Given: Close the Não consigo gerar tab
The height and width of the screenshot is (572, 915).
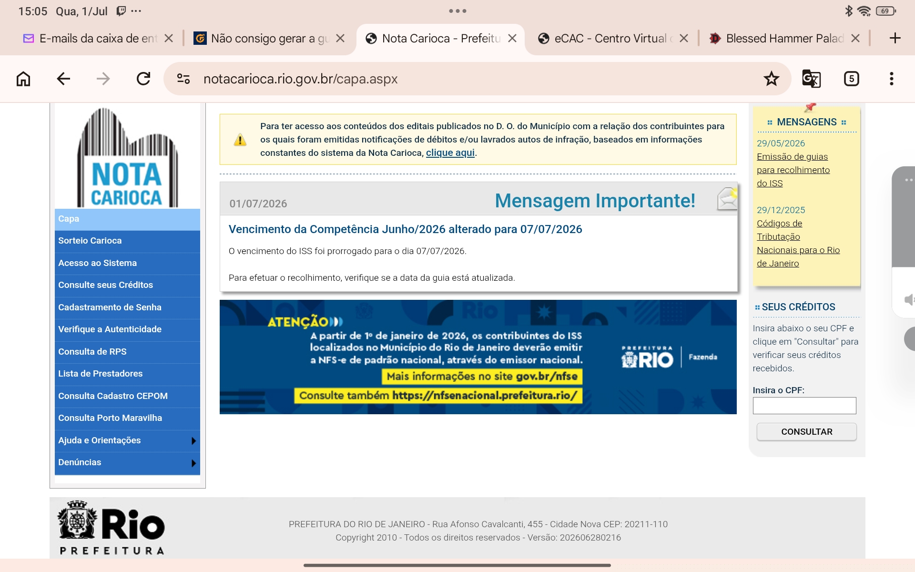Looking at the screenshot, I should coord(340,38).
